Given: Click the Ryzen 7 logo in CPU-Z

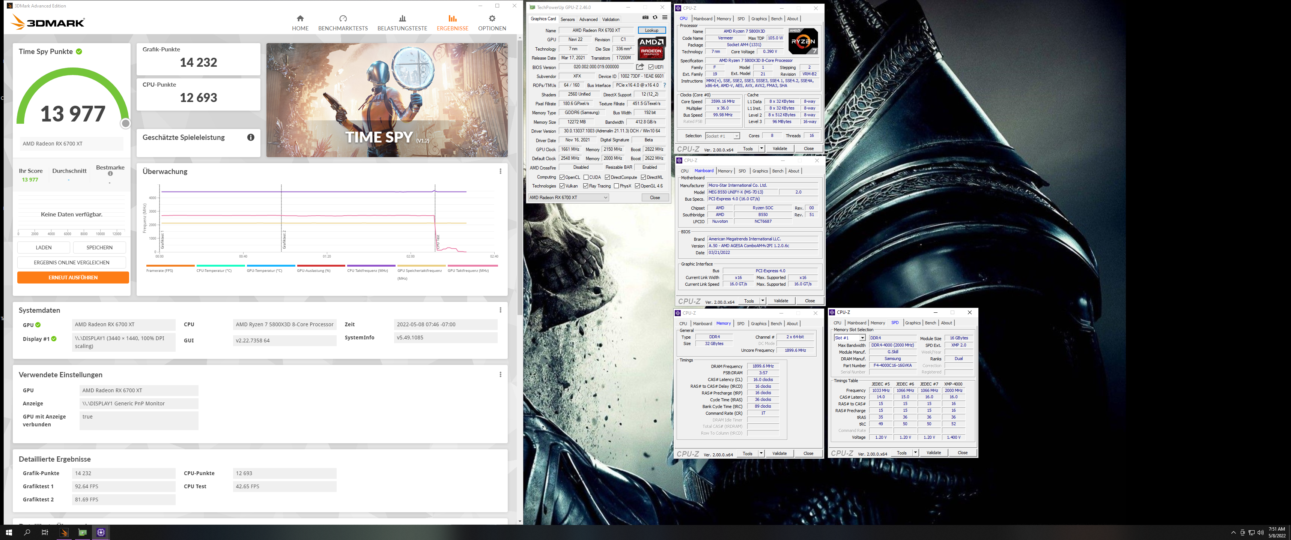Looking at the screenshot, I should tap(803, 41).
